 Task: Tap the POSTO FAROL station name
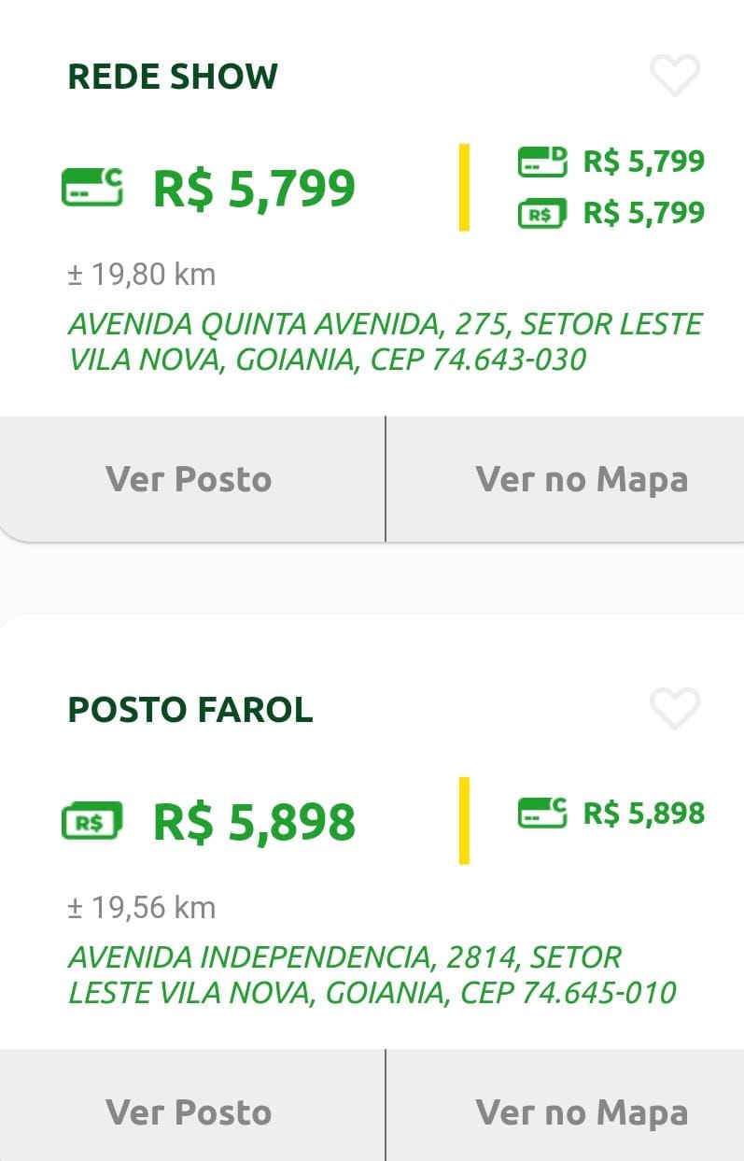[190, 710]
